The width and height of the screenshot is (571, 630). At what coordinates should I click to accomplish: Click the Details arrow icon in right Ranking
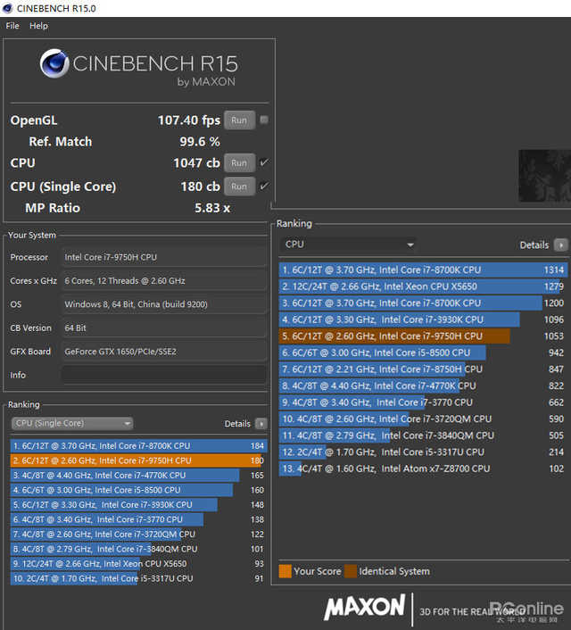coord(560,245)
